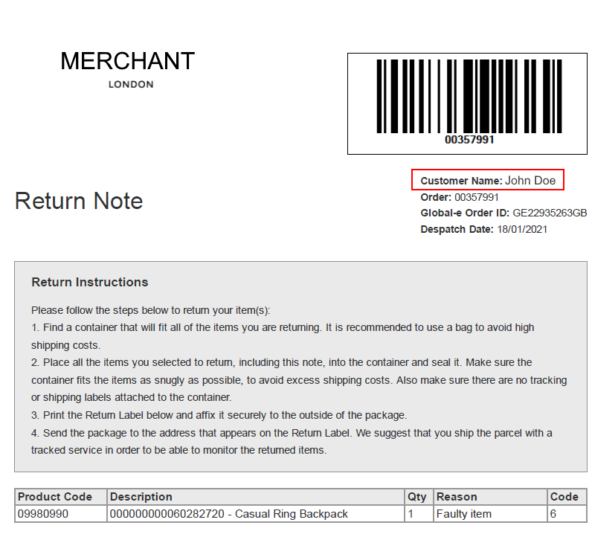This screenshot has height=537, width=592.
Task: Click instruction step 4 about sending the package
Action: point(292,442)
